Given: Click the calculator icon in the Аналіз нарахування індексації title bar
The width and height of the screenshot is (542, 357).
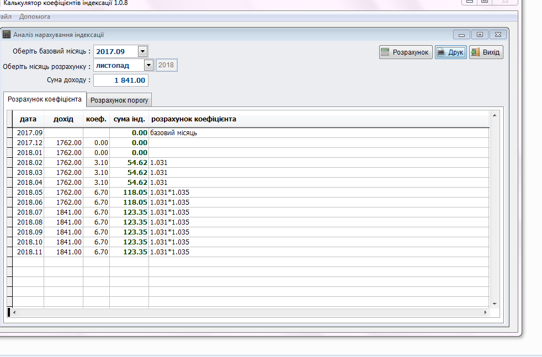Looking at the screenshot, I should coord(7,35).
